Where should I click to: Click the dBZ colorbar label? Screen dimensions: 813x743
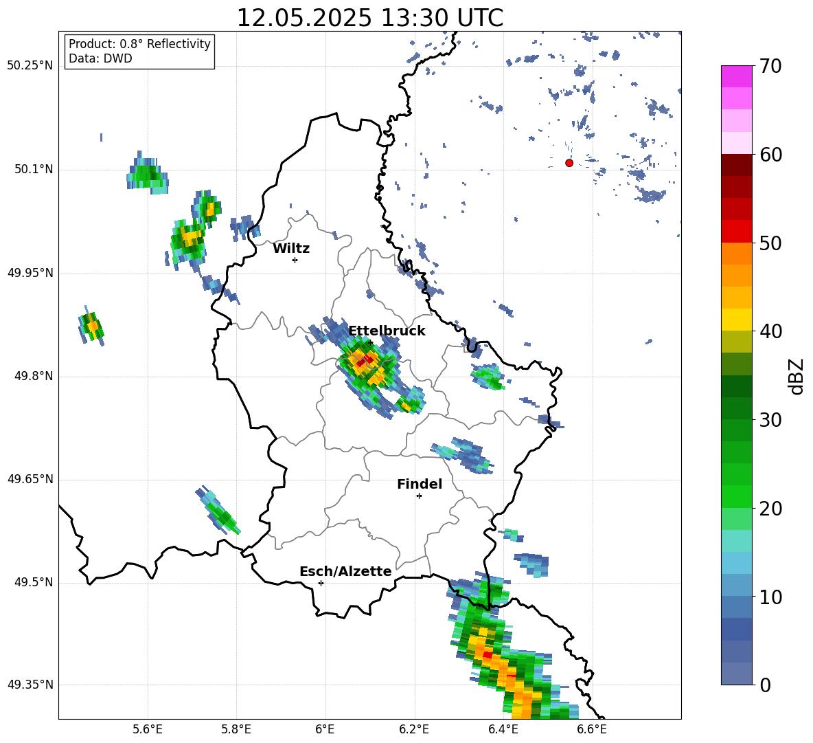click(x=797, y=376)
